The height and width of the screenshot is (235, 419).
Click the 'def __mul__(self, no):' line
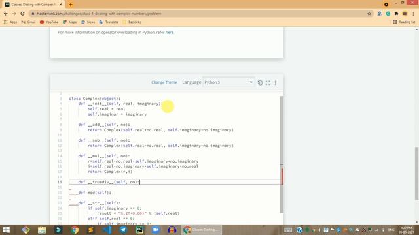pyautogui.click(x=104, y=156)
